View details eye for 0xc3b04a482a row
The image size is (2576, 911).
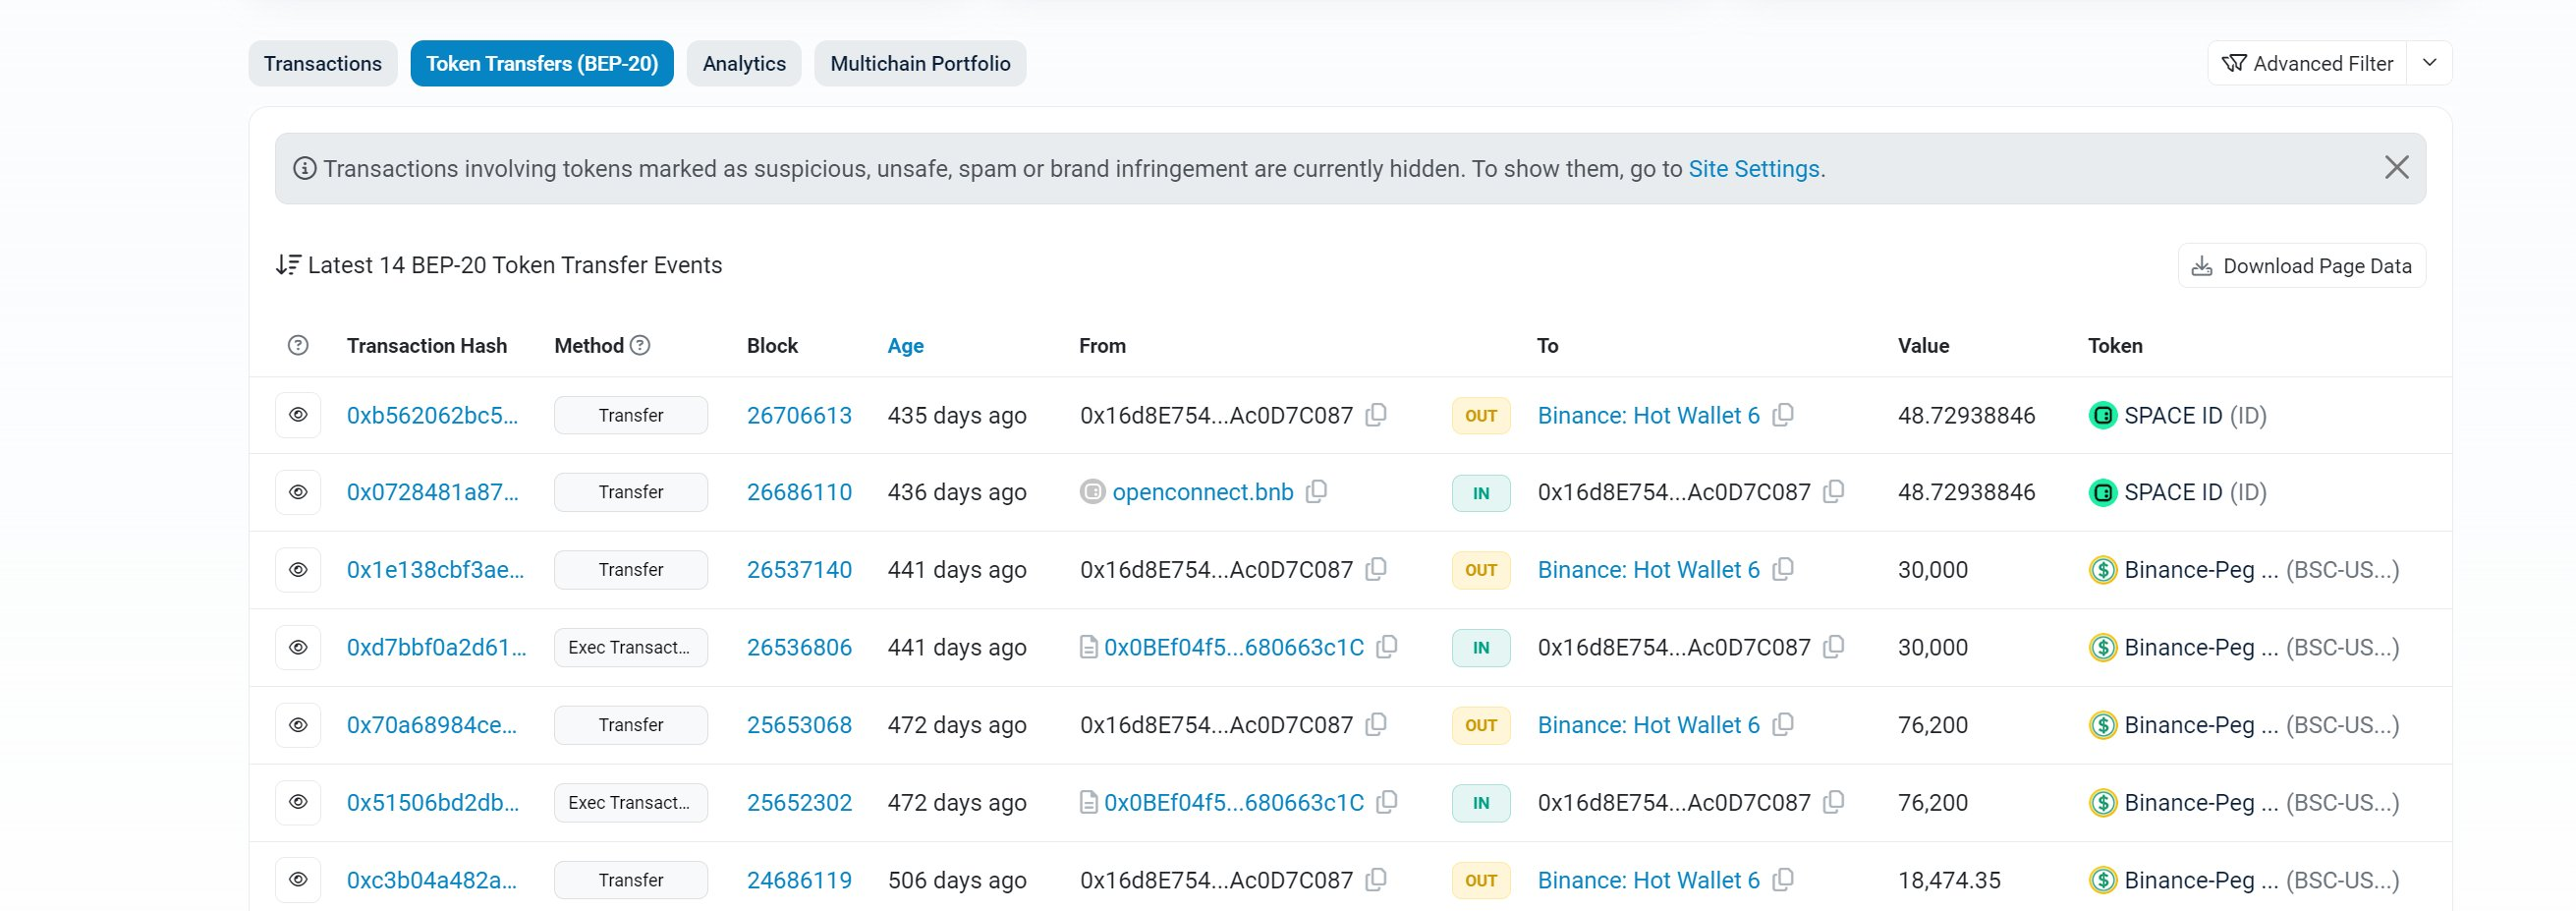(298, 879)
